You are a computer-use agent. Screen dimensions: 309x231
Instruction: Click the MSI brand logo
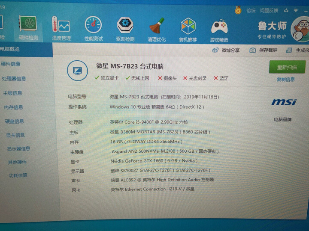[284, 102]
